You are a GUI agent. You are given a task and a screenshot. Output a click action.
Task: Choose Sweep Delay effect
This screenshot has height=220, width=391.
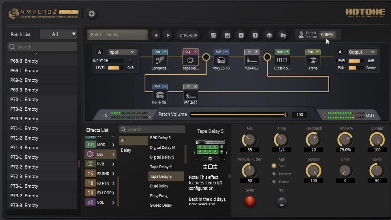point(166,205)
